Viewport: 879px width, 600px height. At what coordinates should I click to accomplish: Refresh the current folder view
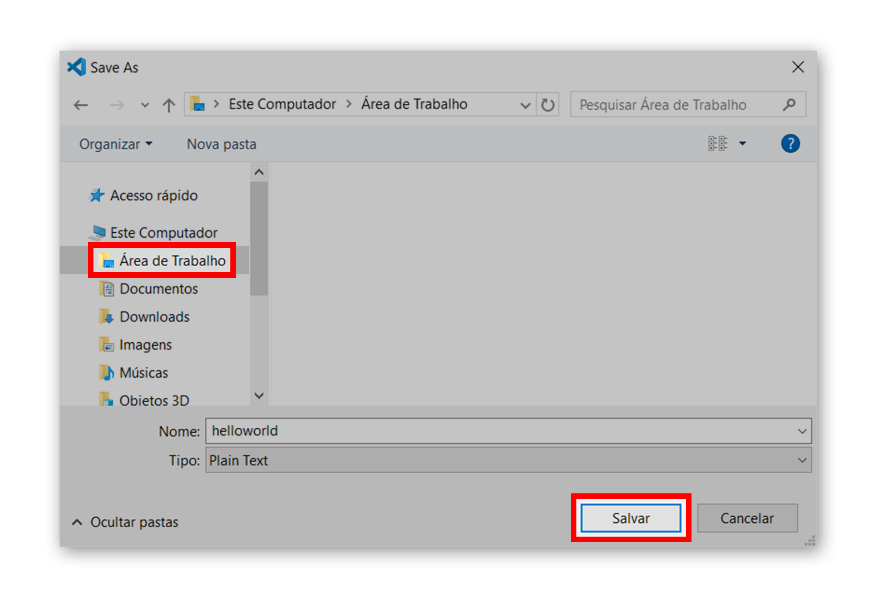(x=548, y=105)
